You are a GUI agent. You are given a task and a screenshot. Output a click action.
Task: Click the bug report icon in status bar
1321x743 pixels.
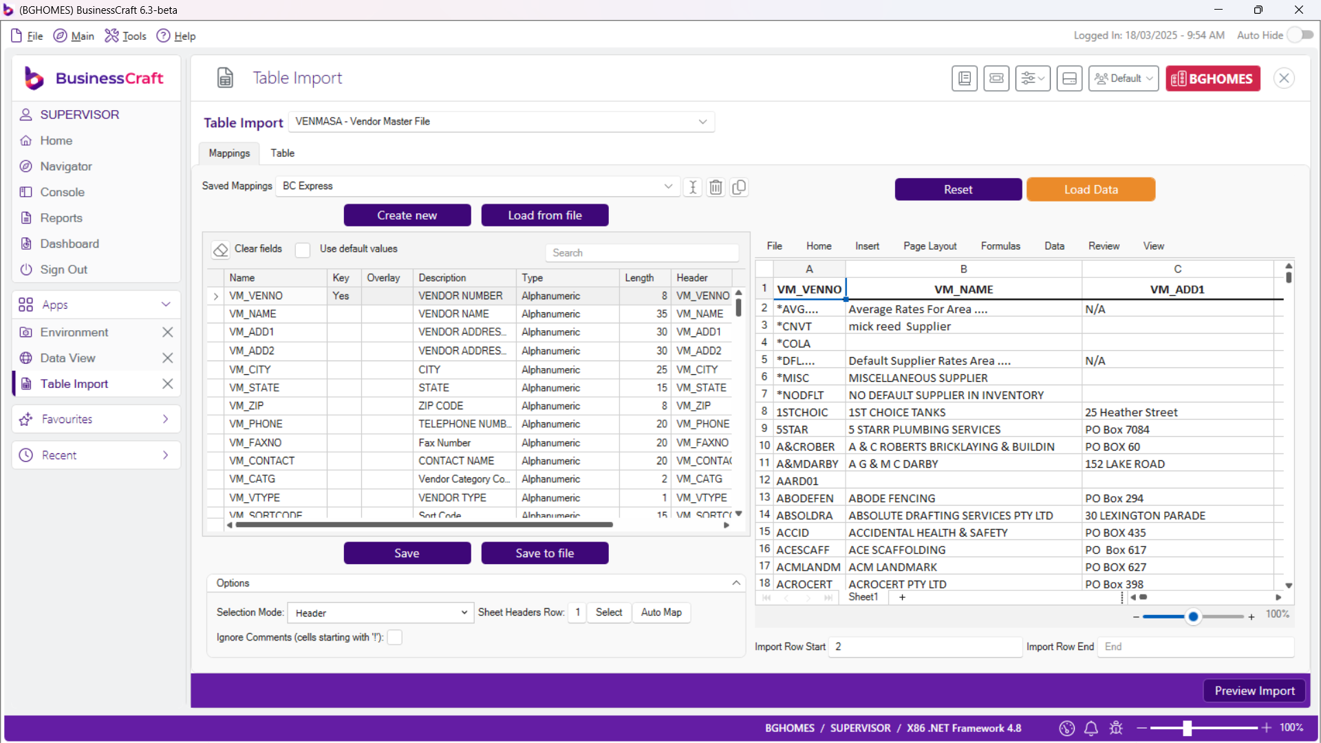(1116, 728)
